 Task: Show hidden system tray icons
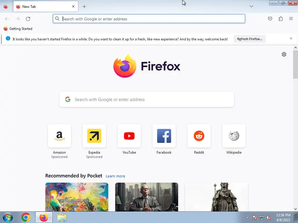(247, 217)
